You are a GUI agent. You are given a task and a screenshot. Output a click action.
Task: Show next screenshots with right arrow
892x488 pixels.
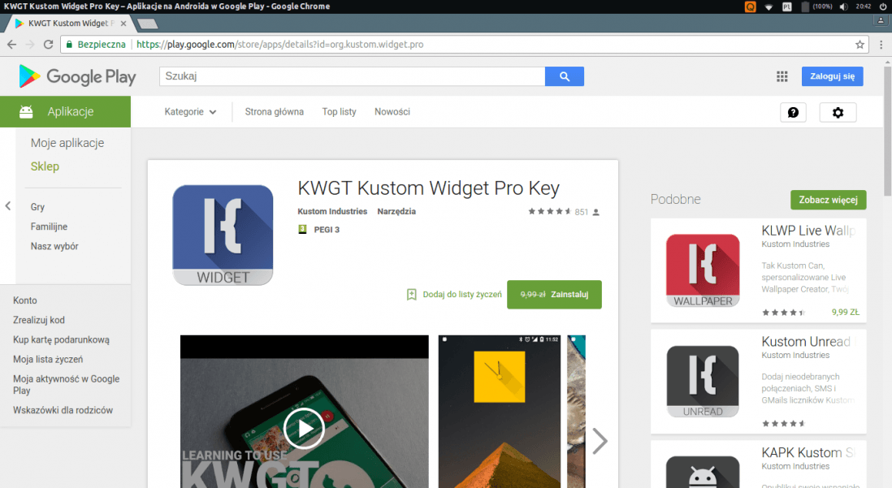pos(600,441)
